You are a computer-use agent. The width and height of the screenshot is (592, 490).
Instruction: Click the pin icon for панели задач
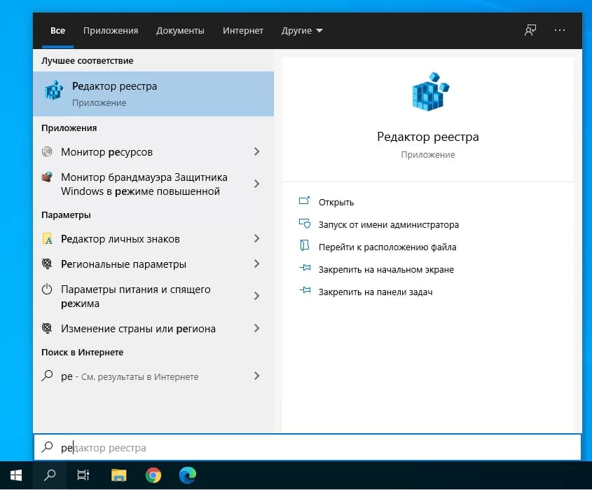coord(305,290)
